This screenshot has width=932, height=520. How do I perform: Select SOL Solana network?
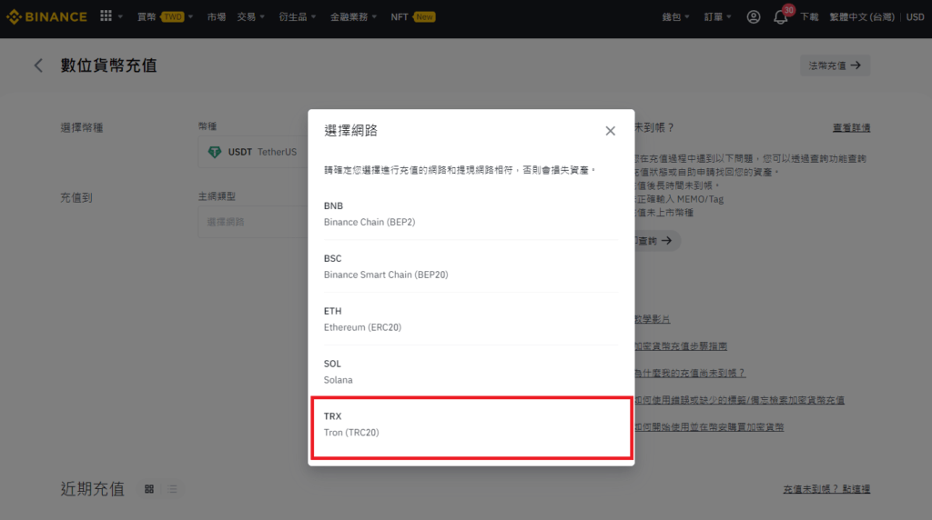point(471,372)
